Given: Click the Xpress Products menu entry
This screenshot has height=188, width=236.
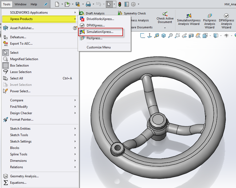Looking at the screenshot, I should tap(39, 19).
